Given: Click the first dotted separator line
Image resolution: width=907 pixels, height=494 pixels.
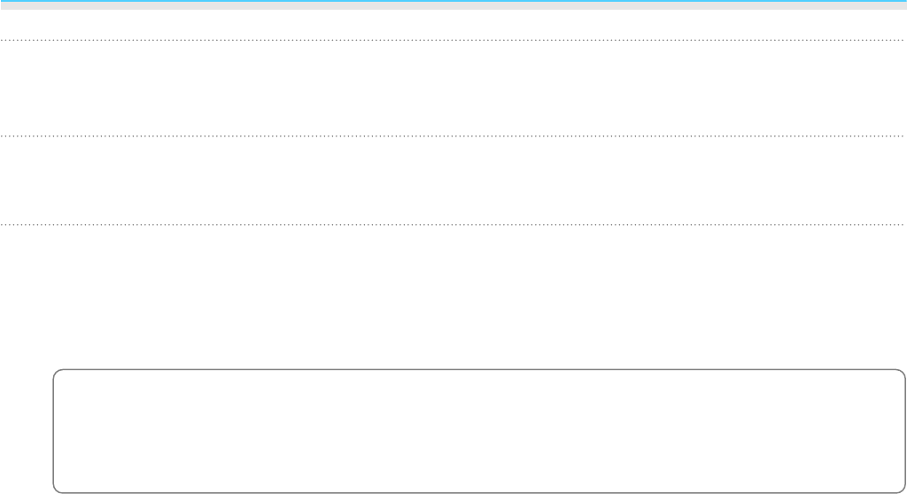Looking at the screenshot, I should (452, 40).
